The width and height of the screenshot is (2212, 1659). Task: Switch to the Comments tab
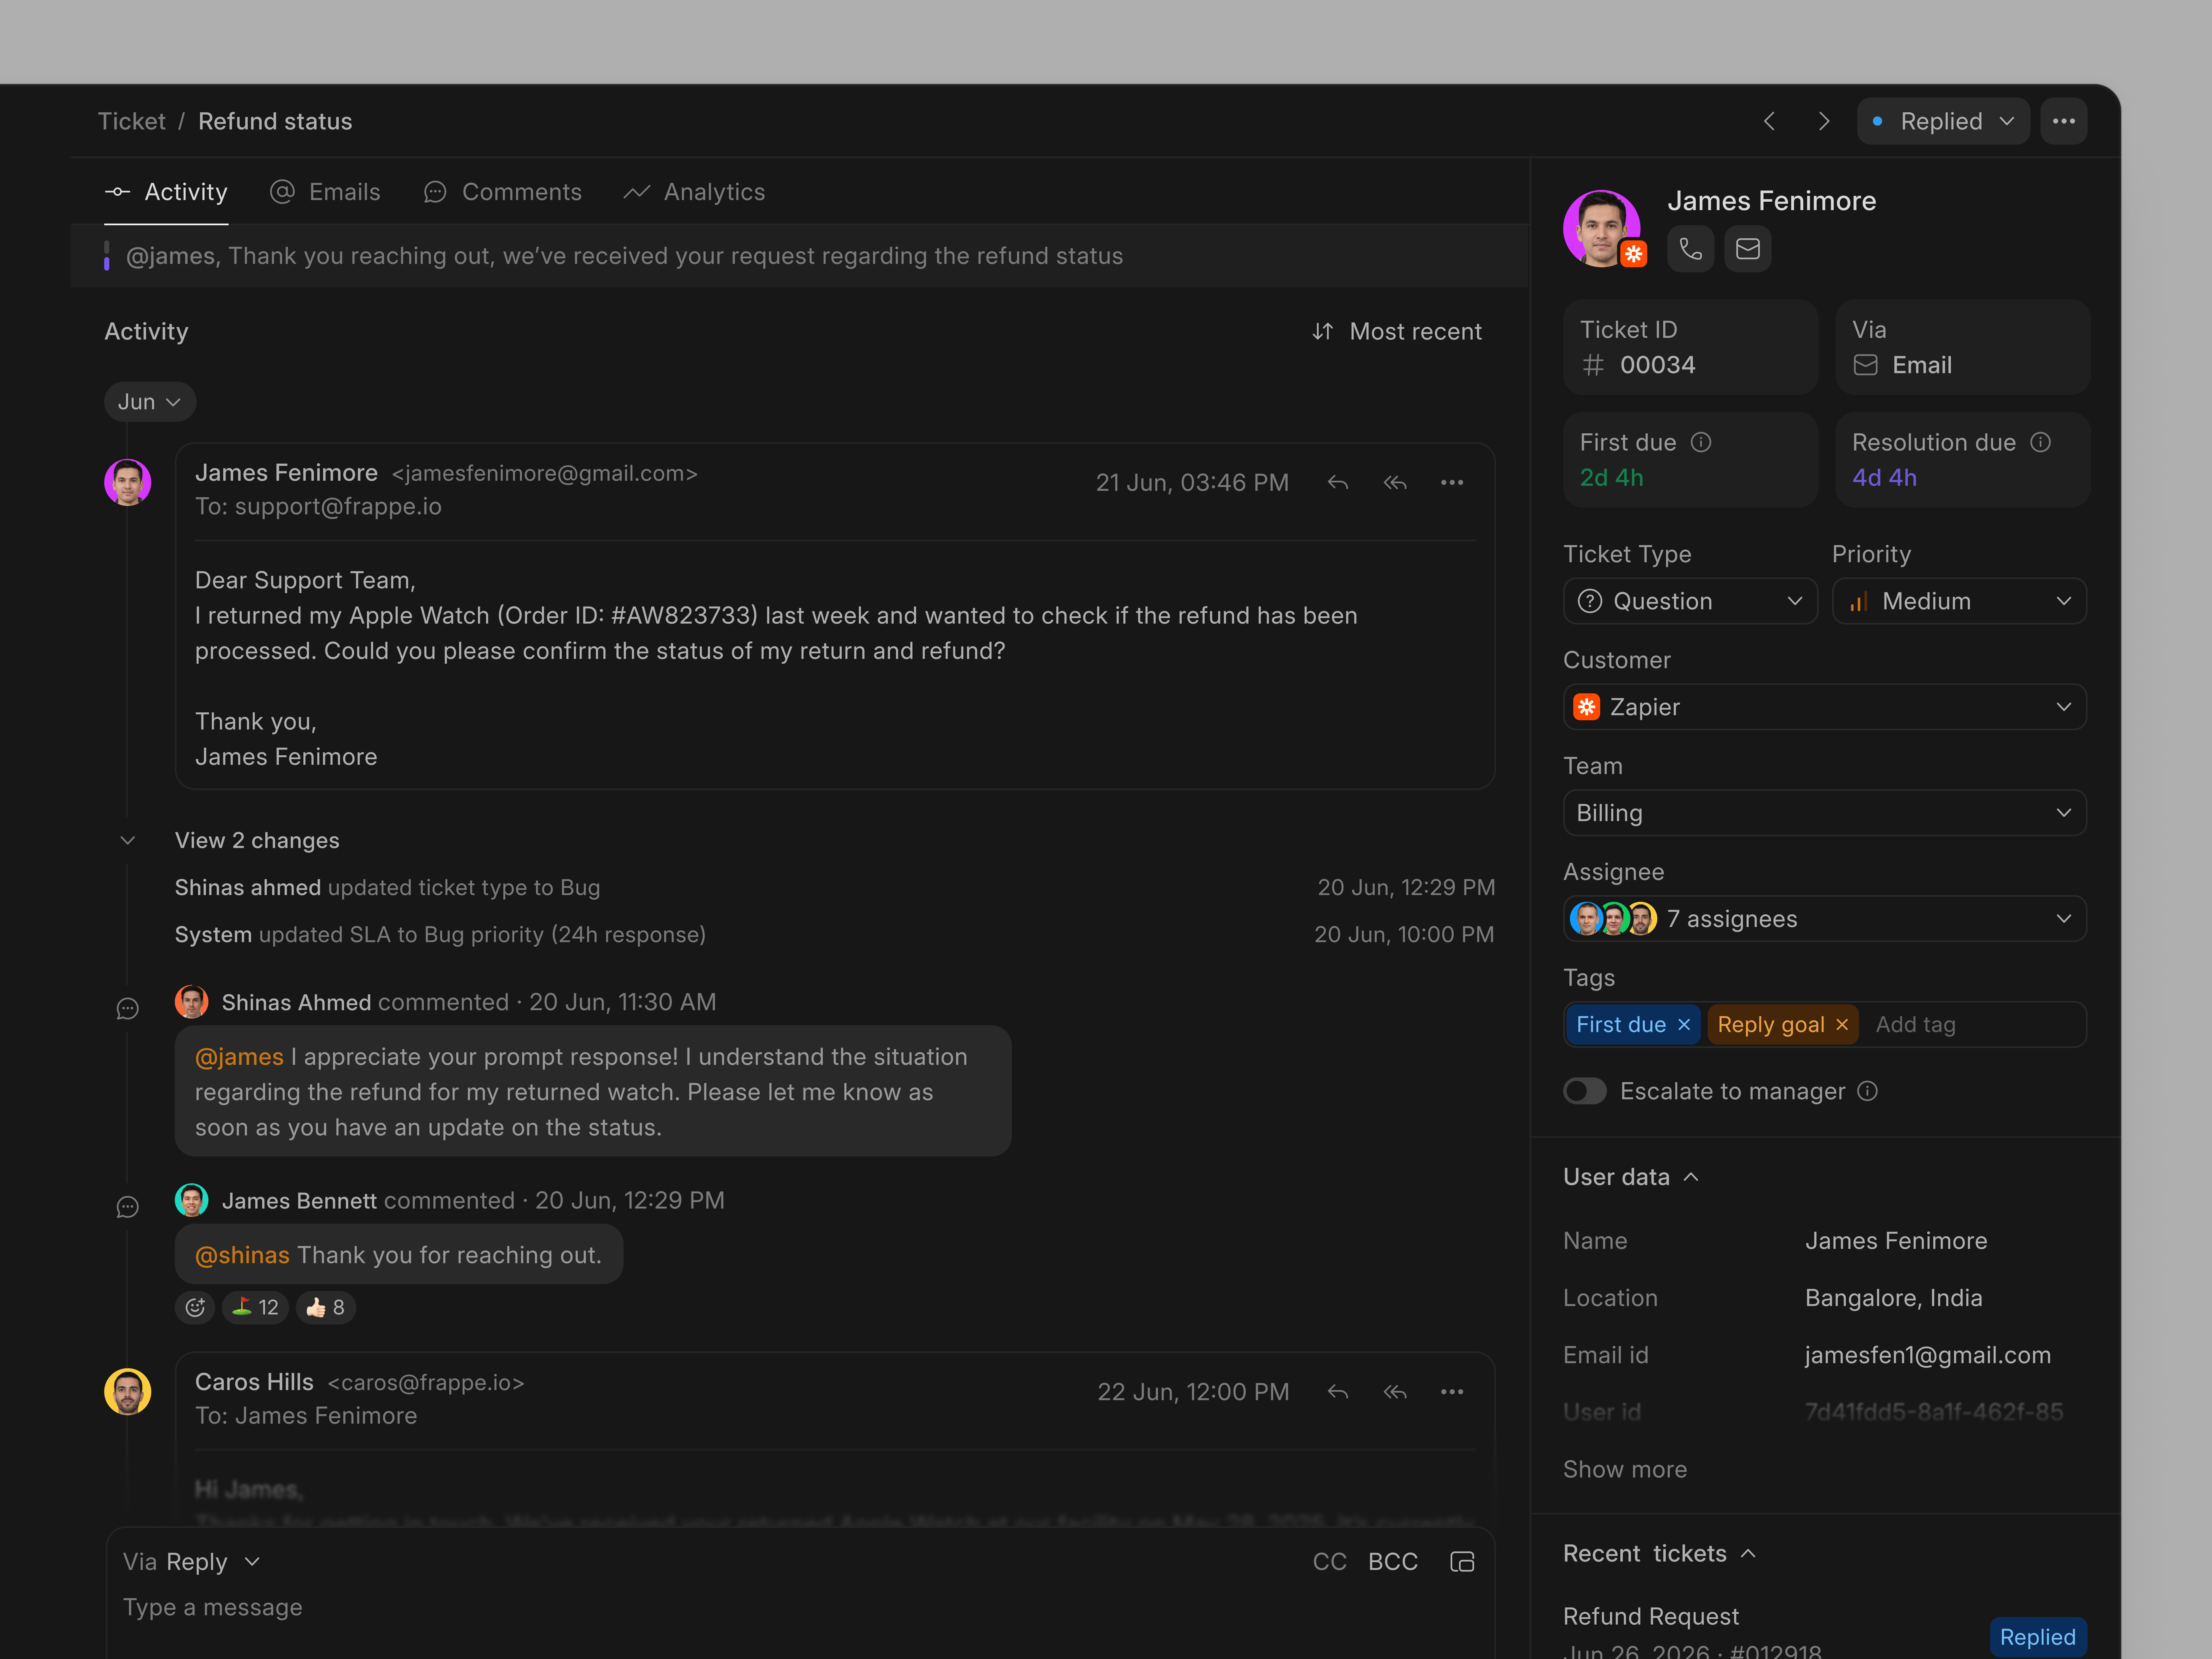click(502, 192)
